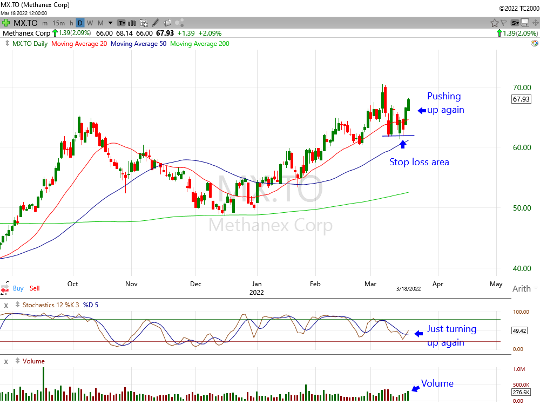
Task: Click the Sell link below chart
Action: [x=35, y=288]
